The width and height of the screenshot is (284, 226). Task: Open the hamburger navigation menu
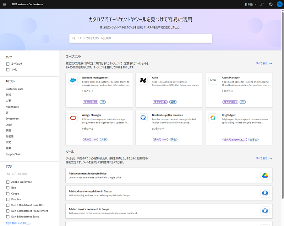pos(4,4)
